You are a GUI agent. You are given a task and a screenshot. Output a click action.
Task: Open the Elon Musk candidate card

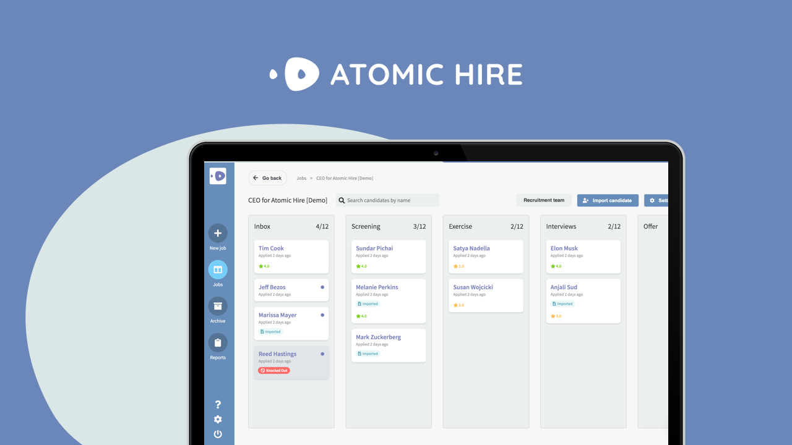point(583,256)
